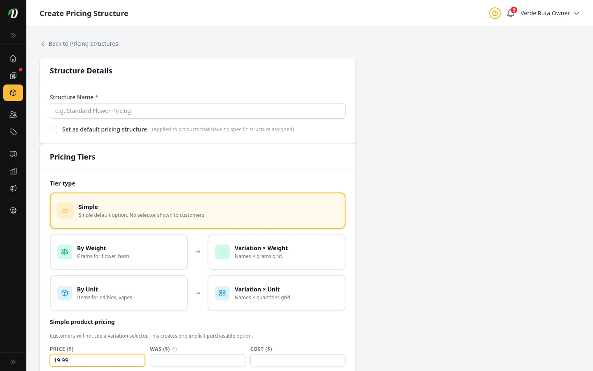Select the 'By Weight' tier type
The width and height of the screenshot is (593, 371).
(119, 251)
